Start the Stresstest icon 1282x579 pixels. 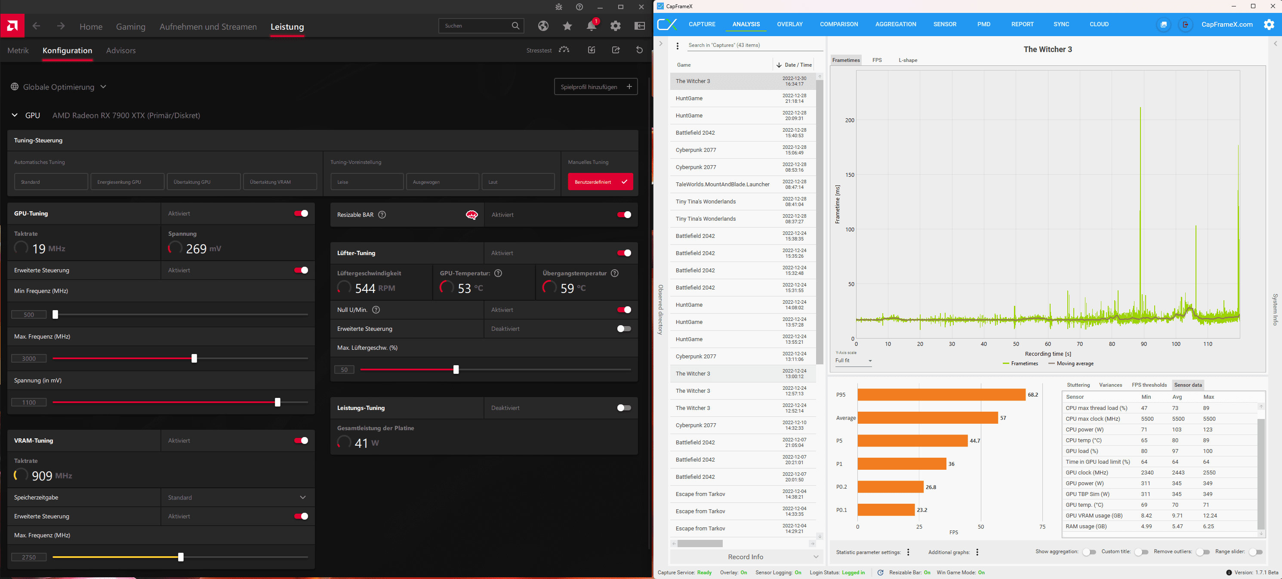pos(564,50)
